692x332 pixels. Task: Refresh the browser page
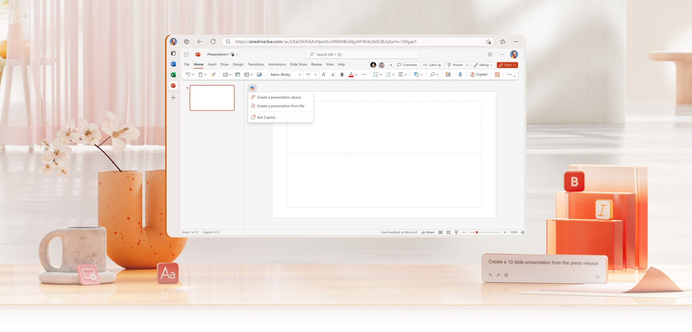[213, 42]
